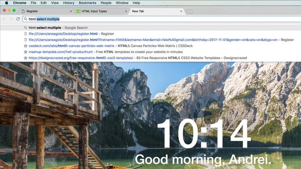Open the Bookmarks menu
The image size is (301, 169).
click(87, 3)
